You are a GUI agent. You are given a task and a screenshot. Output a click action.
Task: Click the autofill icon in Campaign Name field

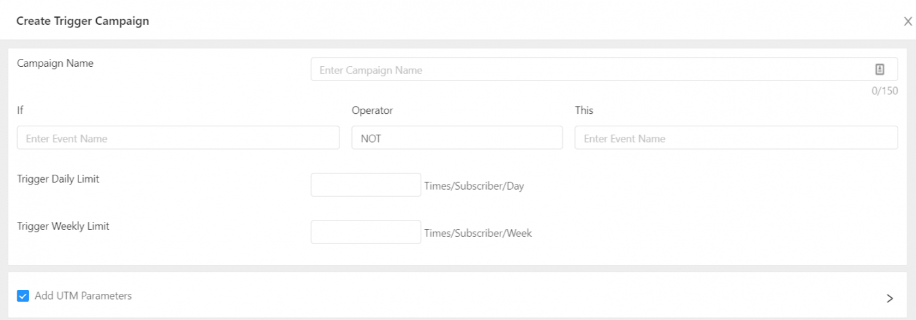coord(880,69)
